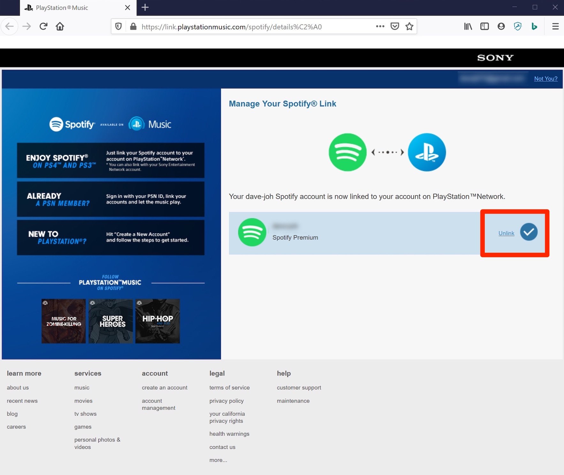Image resolution: width=564 pixels, height=475 pixels.
Task: Open the tracking protection shield
Action: 118,26
